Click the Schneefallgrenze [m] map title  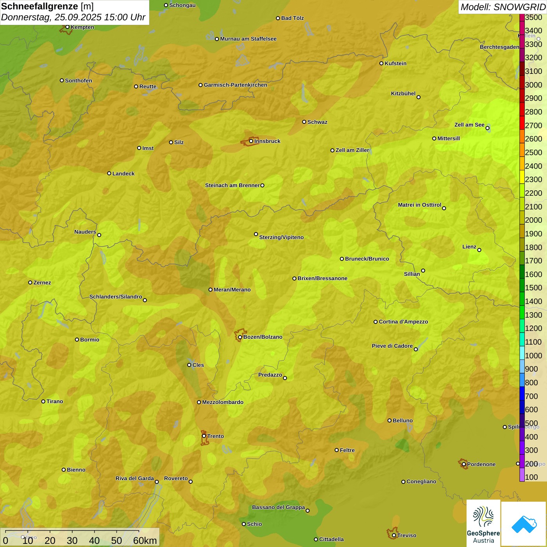[x=47, y=6]
